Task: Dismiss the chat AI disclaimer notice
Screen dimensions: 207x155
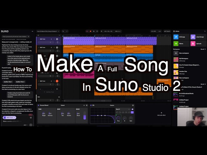Action: coord(28,36)
